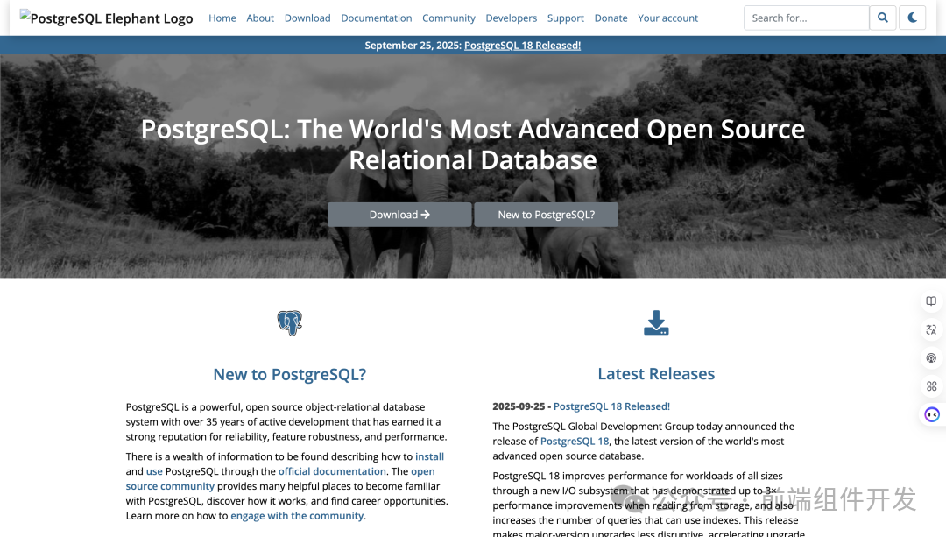Viewport: 946px width, 537px height.
Task: Click the podcast icon in the right sidebar
Action: [931, 357]
